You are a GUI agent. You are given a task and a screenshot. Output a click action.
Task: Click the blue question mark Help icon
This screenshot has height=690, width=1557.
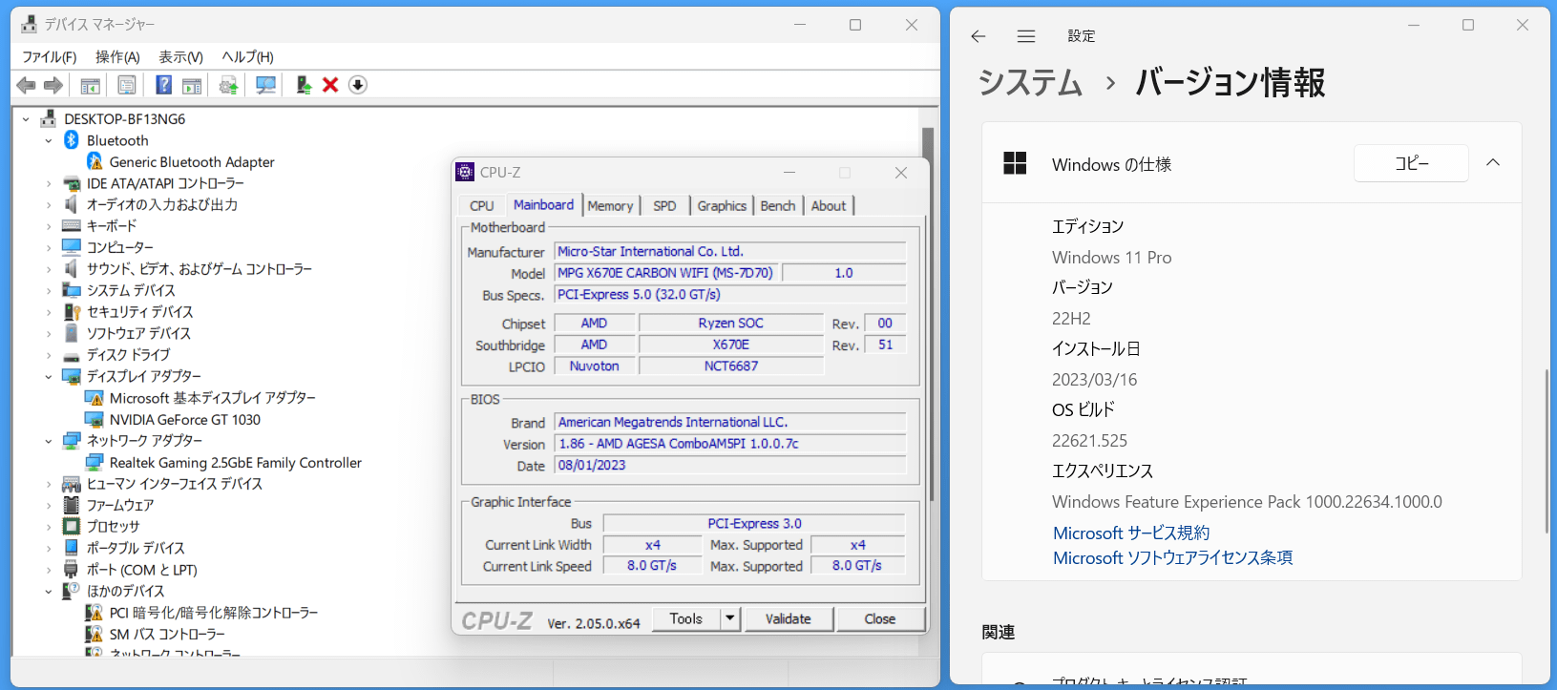coord(164,85)
